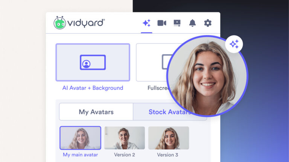This screenshot has width=289, height=162.
Task: Switch to My Avatars tab
Action: point(96,112)
